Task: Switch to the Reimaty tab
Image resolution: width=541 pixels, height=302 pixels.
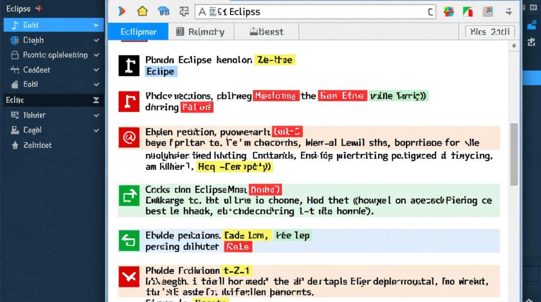Action: tap(200, 32)
